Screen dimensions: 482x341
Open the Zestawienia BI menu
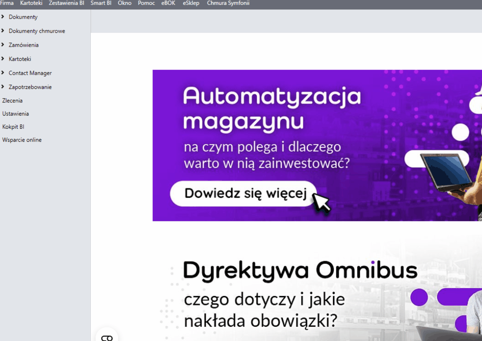pyautogui.click(x=66, y=3)
